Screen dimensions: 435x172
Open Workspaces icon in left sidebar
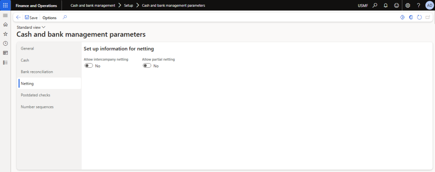coord(5,53)
